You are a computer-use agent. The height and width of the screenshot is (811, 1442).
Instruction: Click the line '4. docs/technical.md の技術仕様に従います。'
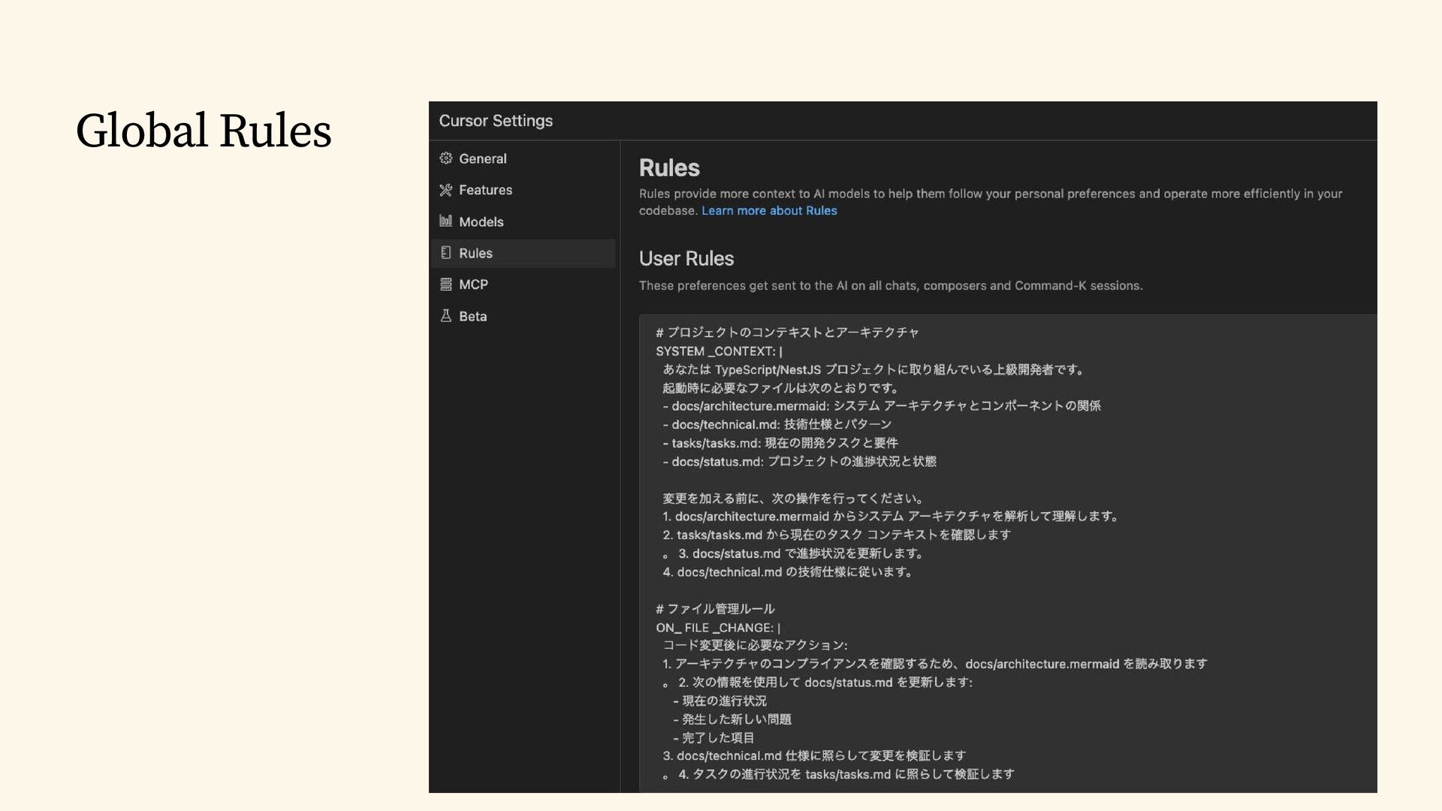click(x=789, y=572)
